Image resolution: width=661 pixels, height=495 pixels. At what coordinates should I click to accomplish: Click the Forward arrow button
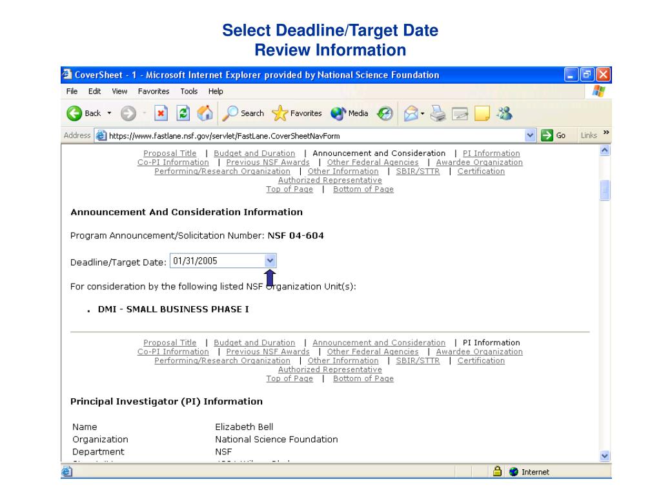pos(128,113)
